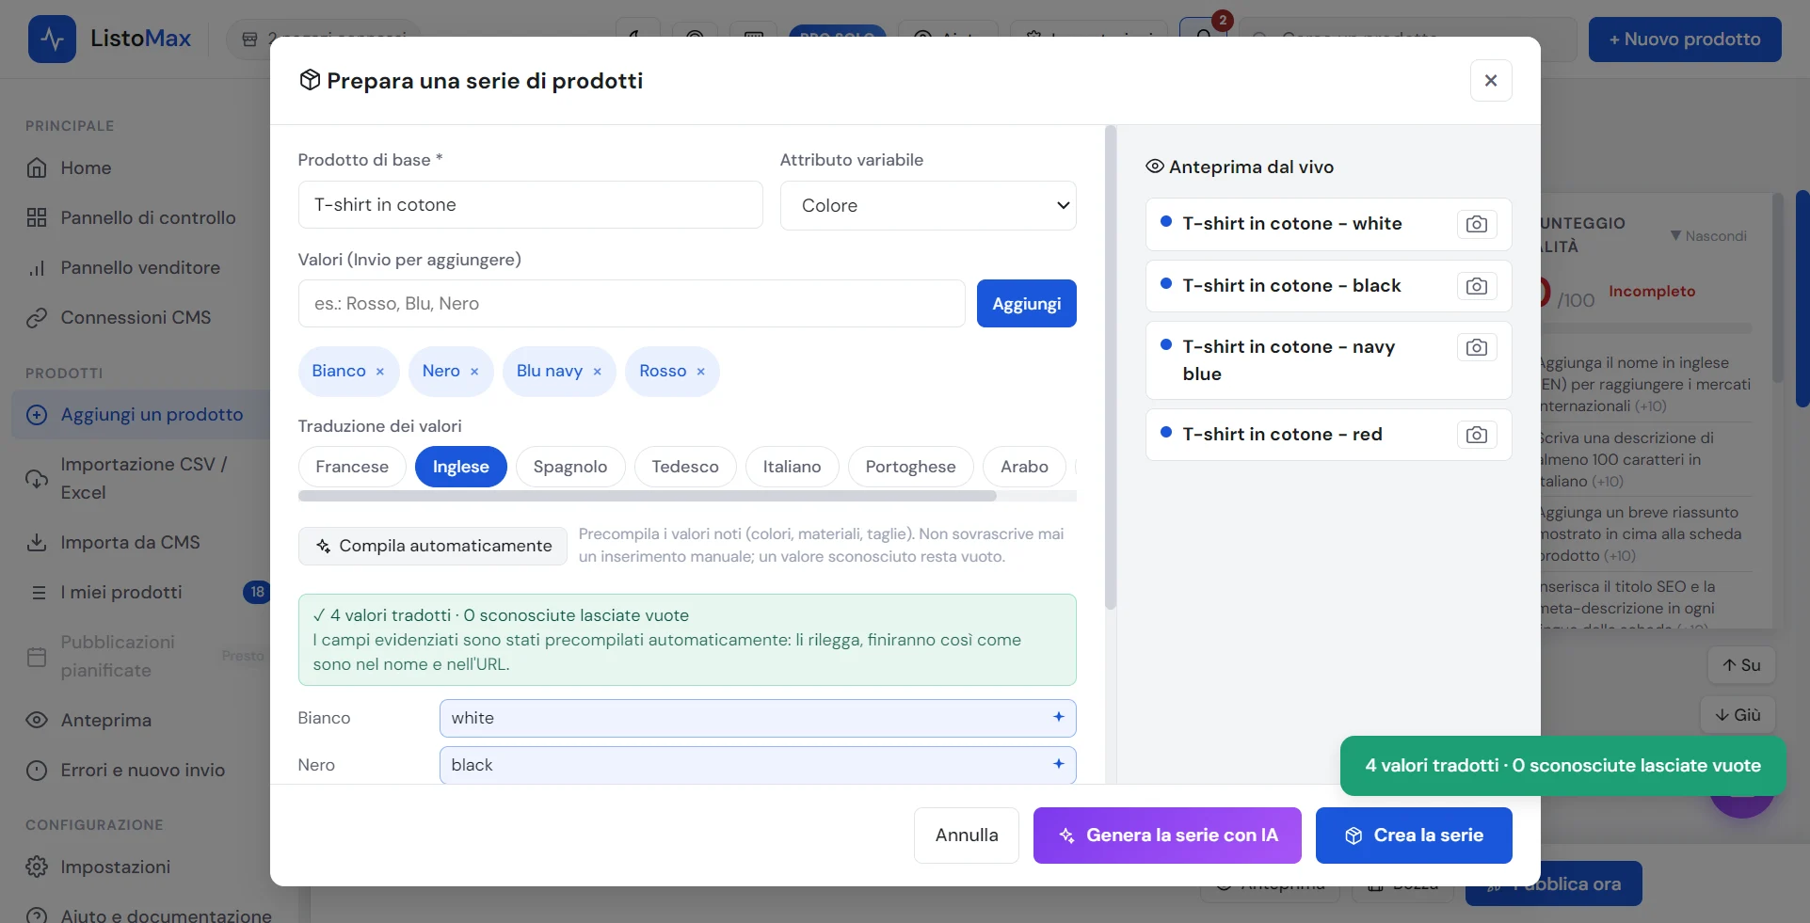
Task: Select the Italiano translation language
Action: click(x=792, y=467)
